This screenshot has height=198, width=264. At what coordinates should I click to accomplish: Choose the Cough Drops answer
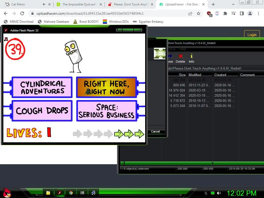tap(42, 111)
